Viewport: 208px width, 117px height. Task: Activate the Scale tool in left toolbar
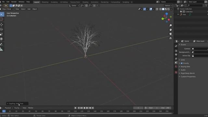coord(2,34)
